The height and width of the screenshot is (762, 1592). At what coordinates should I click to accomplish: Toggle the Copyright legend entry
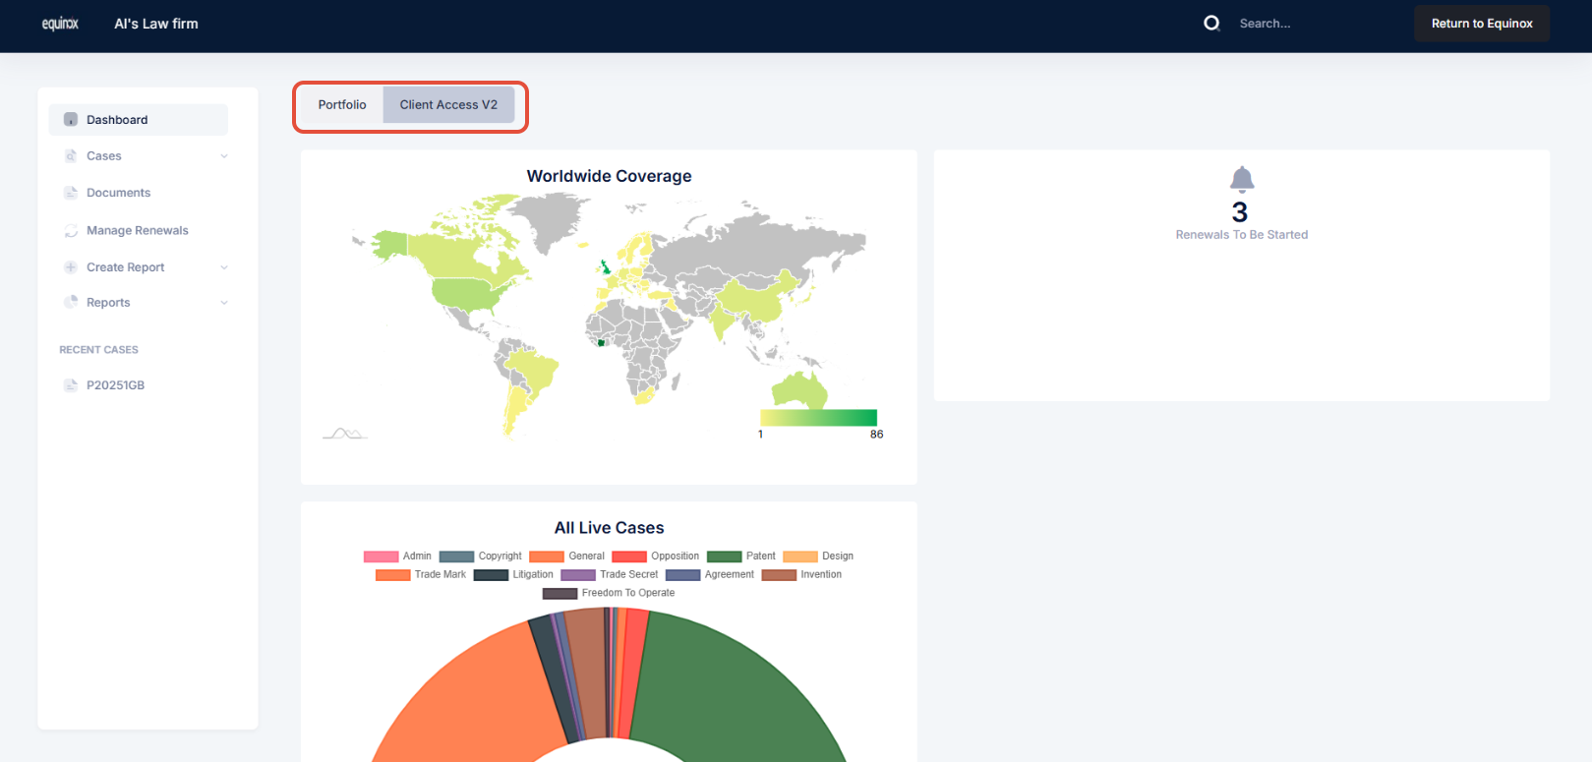coord(481,557)
